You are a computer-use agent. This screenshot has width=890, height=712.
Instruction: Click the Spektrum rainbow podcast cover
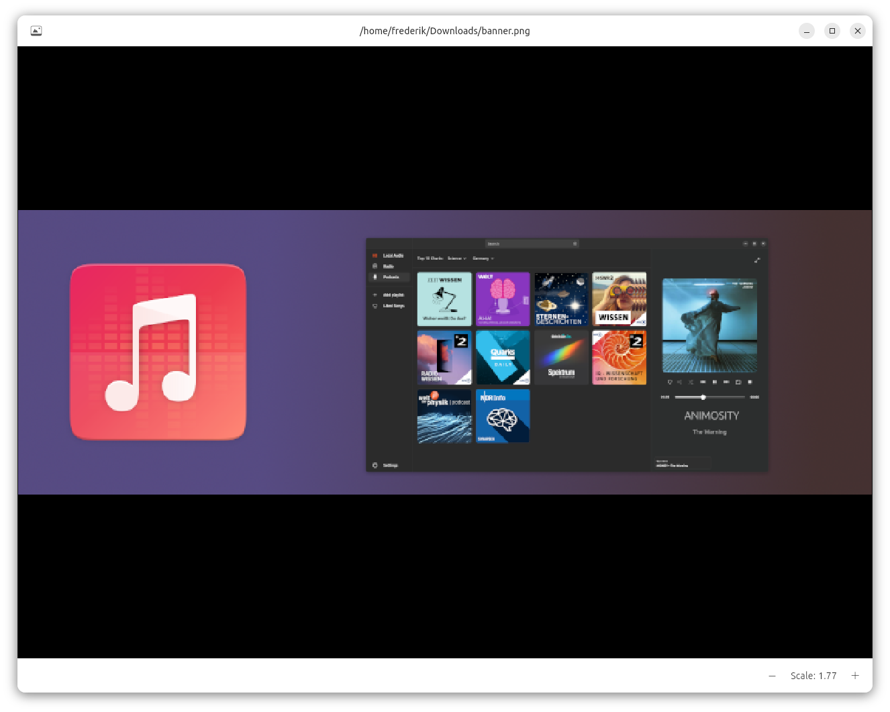click(x=561, y=358)
